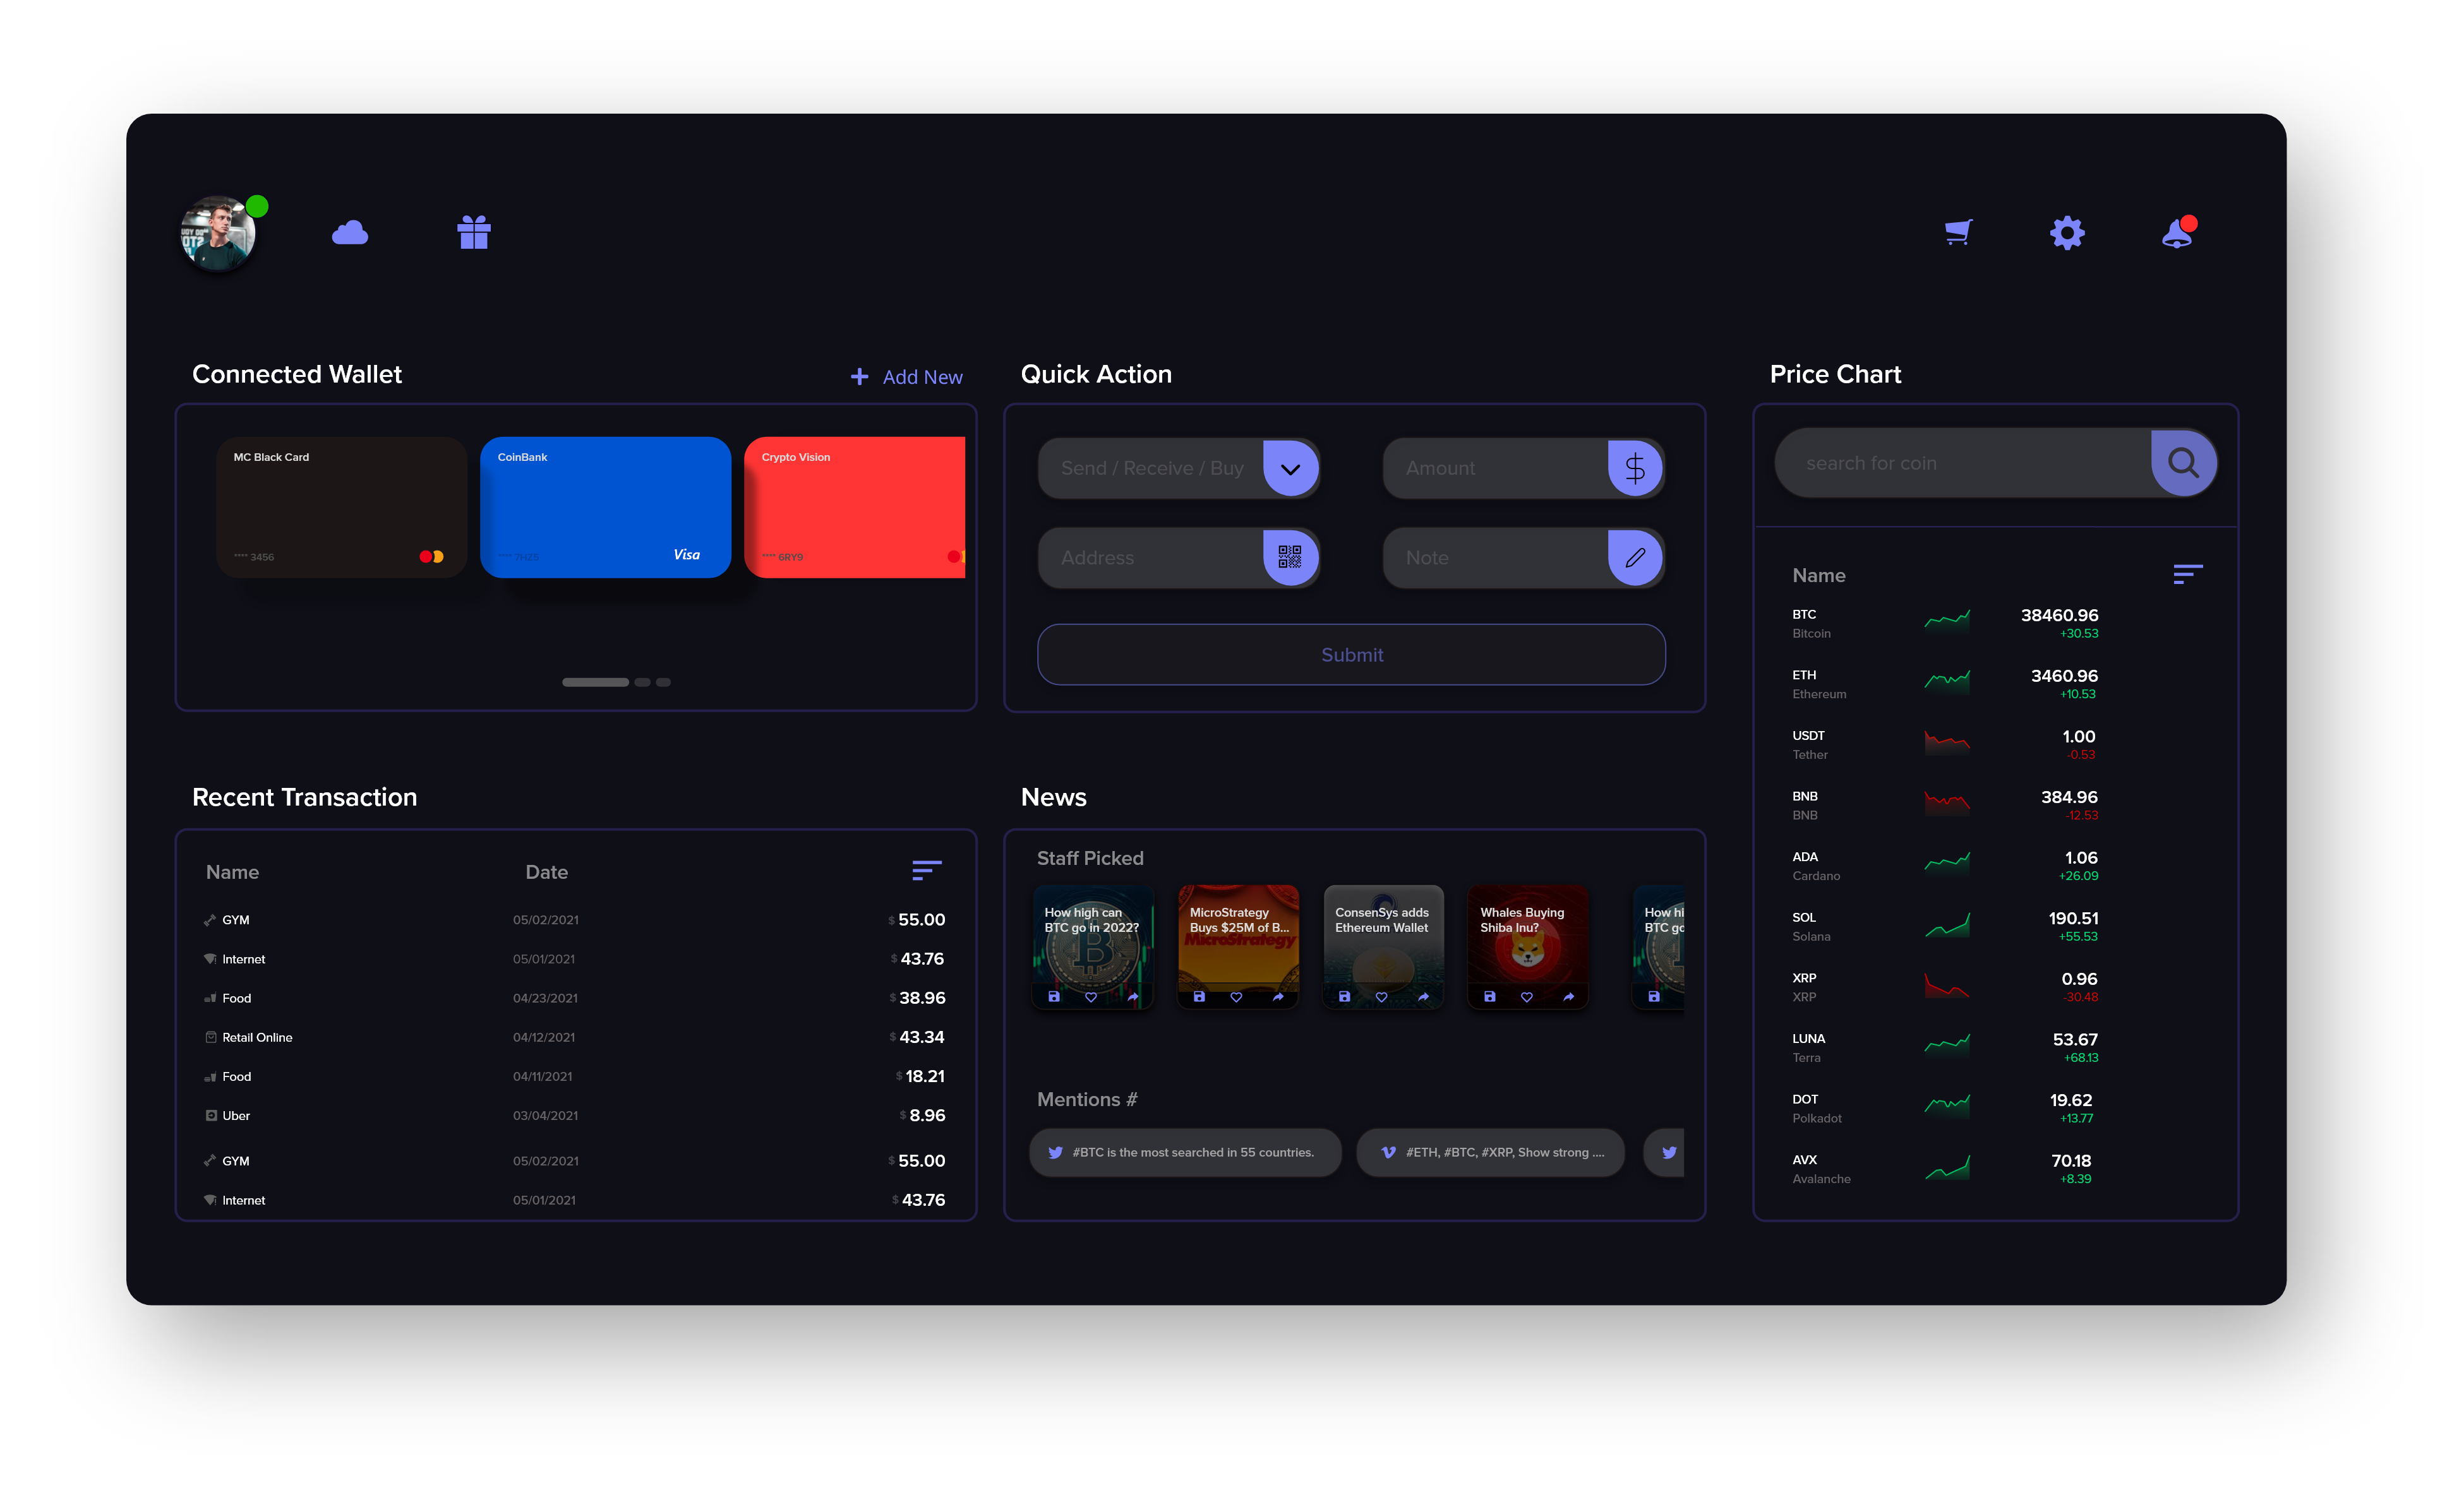
Task: Click second dot of wallet carousel indicator
Action: 642,682
